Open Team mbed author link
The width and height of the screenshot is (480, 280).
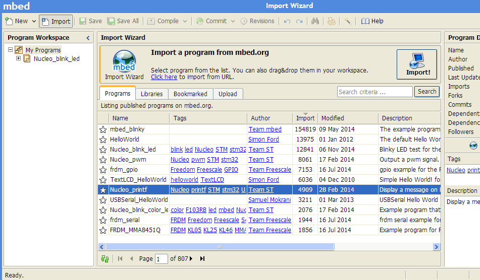click(x=265, y=129)
